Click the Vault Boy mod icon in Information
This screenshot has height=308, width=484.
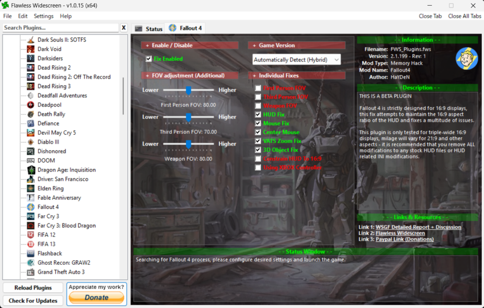click(467, 58)
